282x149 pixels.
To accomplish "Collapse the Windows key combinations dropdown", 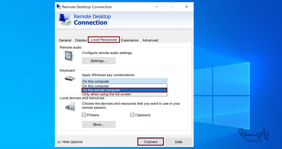I will coord(164,81).
